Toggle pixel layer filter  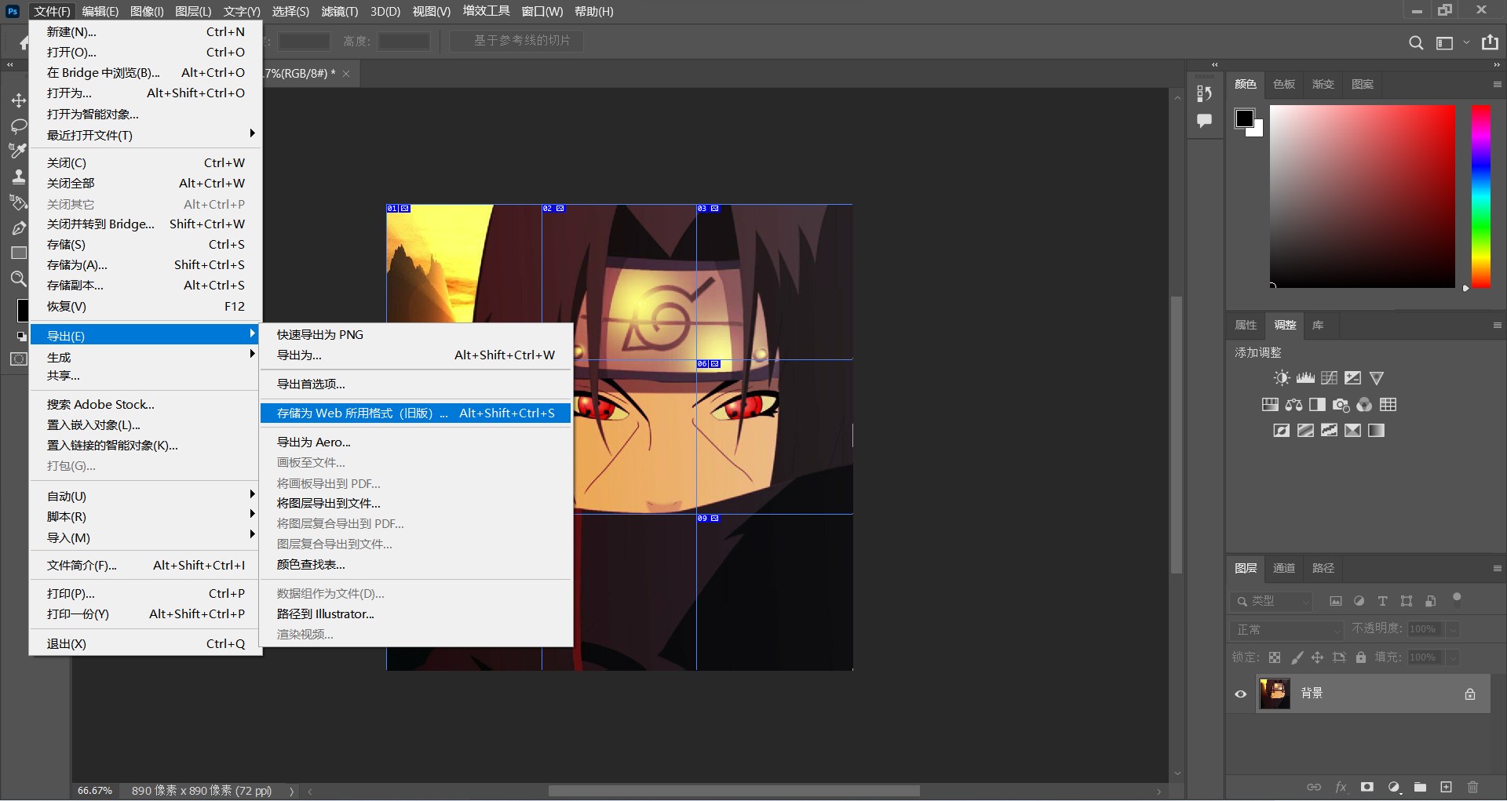tap(1335, 602)
